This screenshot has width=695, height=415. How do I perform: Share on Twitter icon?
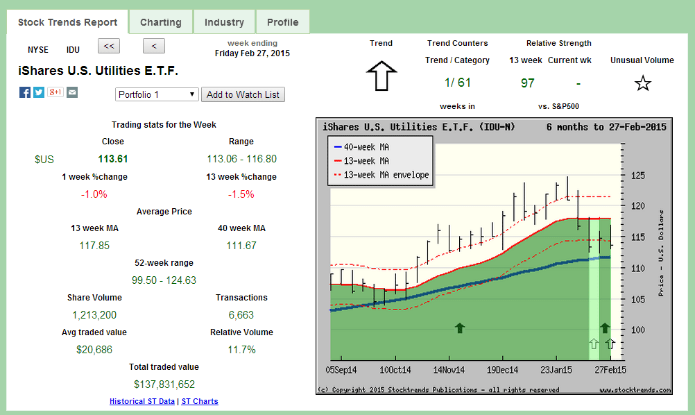(x=39, y=92)
